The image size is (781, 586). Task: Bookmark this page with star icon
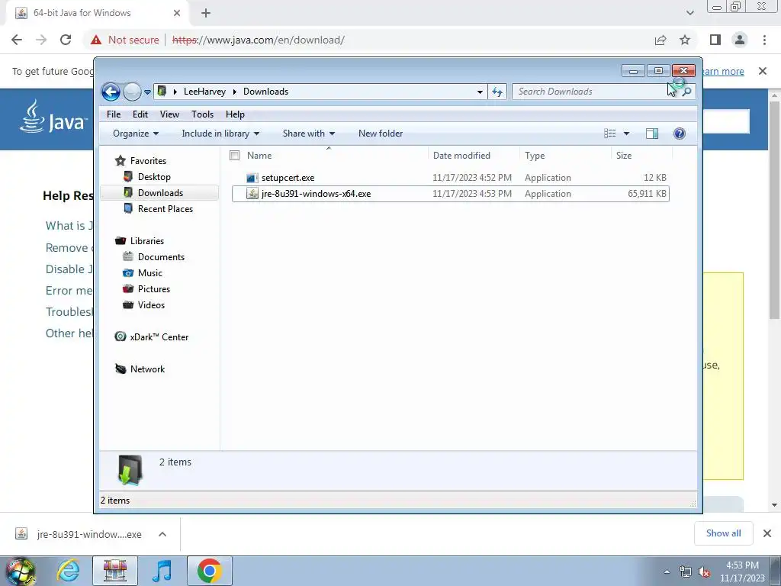click(685, 40)
